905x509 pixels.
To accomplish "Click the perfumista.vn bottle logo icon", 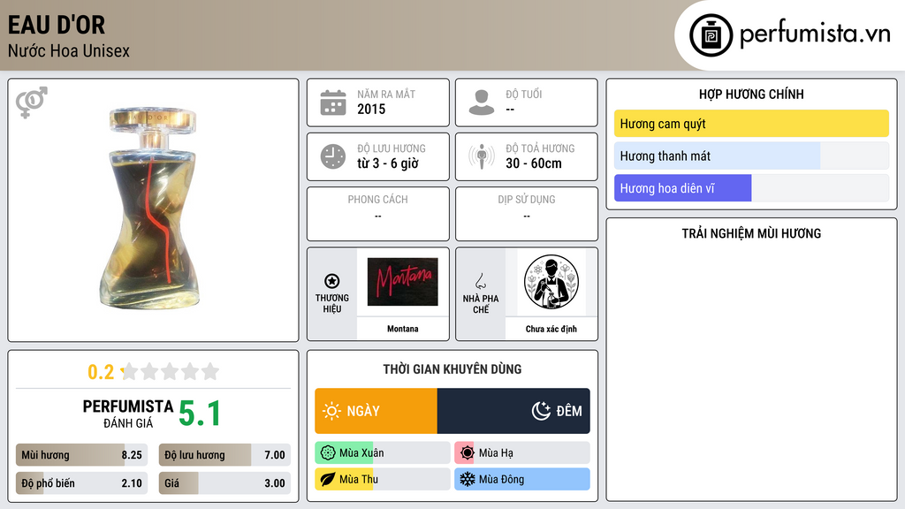I will (711, 35).
